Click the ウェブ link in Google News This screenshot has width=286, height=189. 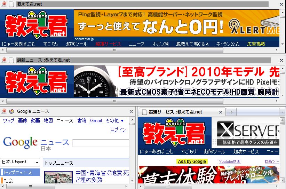pyautogui.click(x=9, y=120)
